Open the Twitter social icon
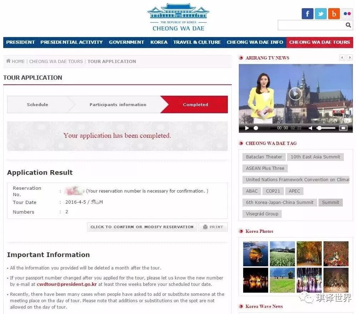The height and width of the screenshot is (314, 356). (x=321, y=14)
